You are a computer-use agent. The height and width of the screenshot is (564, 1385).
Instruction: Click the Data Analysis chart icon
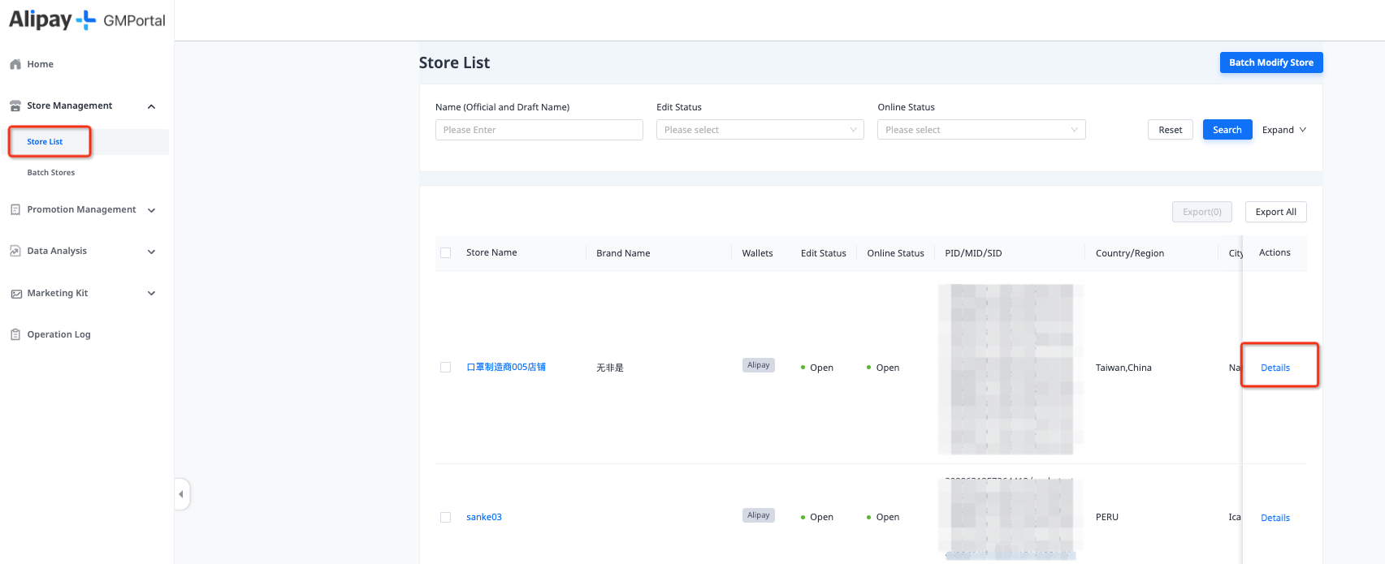(15, 252)
